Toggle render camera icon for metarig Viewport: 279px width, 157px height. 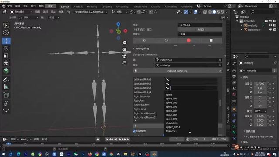(x=275, y=25)
